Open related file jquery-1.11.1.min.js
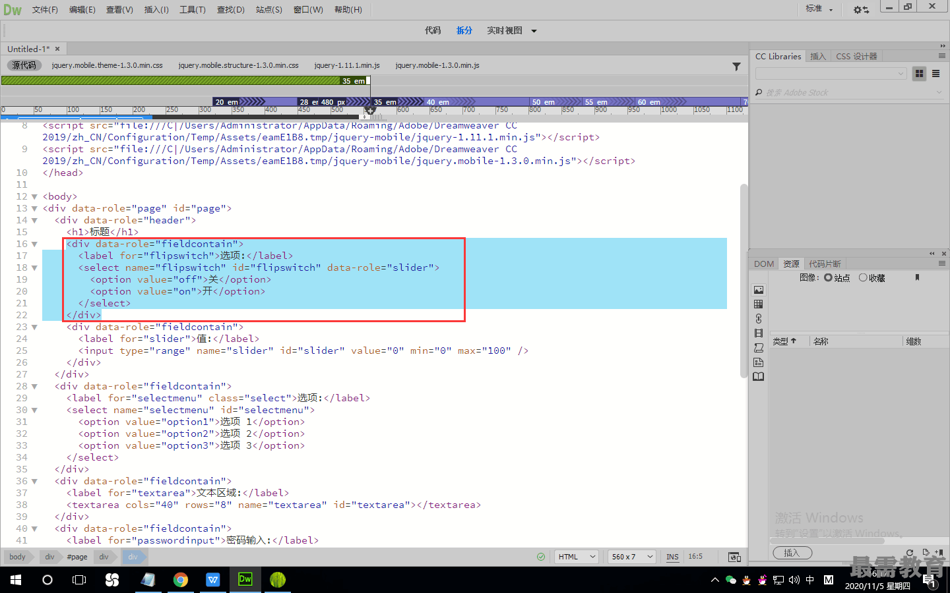The image size is (950, 593). [347, 65]
